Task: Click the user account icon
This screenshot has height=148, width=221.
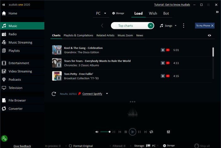Action: click(4, 139)
